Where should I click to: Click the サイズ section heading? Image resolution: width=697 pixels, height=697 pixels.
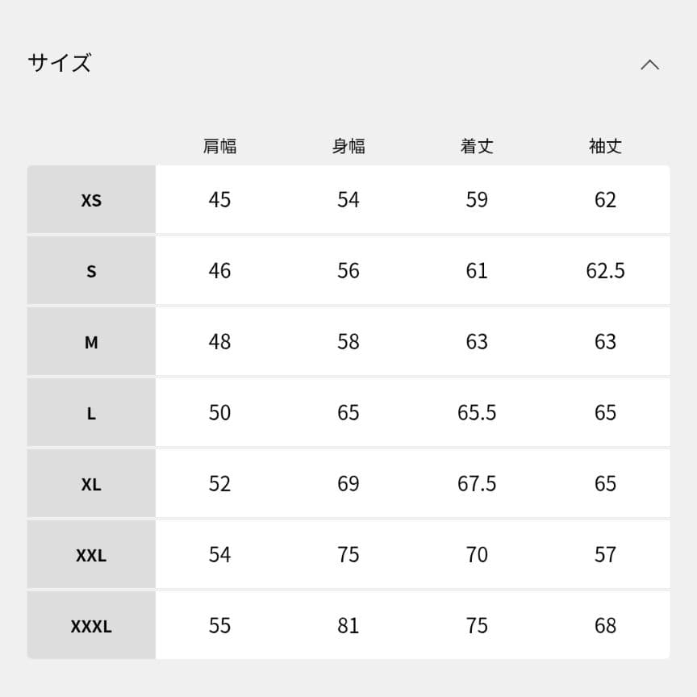click(x=59, y=61)
